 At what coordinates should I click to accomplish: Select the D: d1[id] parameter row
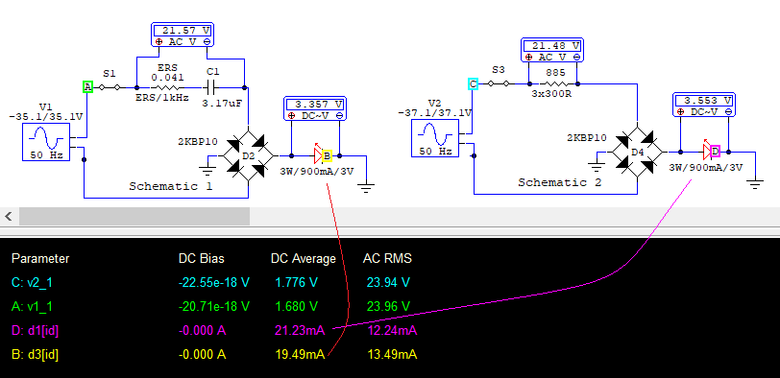[214, 330]
